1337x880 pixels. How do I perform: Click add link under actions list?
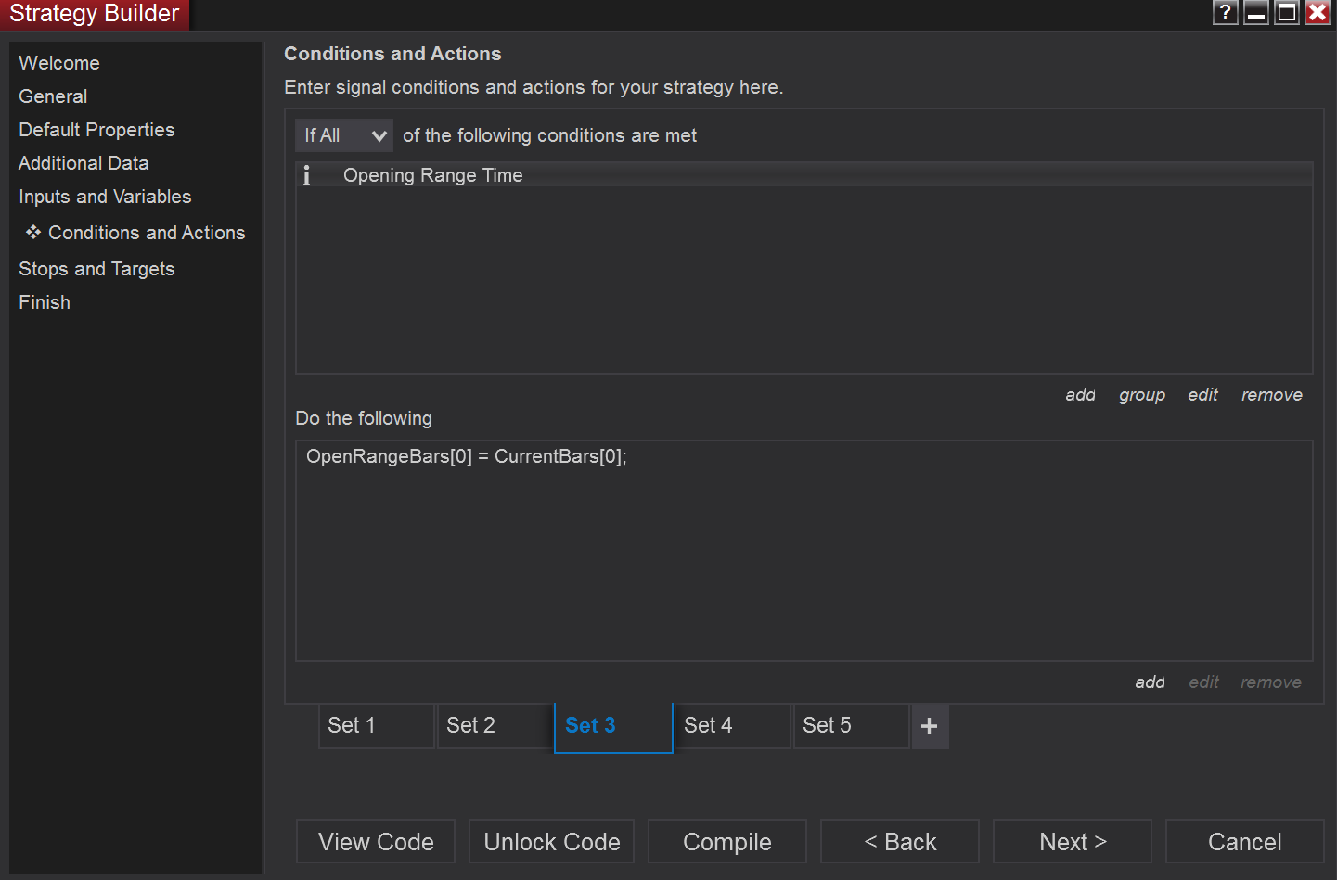(1150, 682)
